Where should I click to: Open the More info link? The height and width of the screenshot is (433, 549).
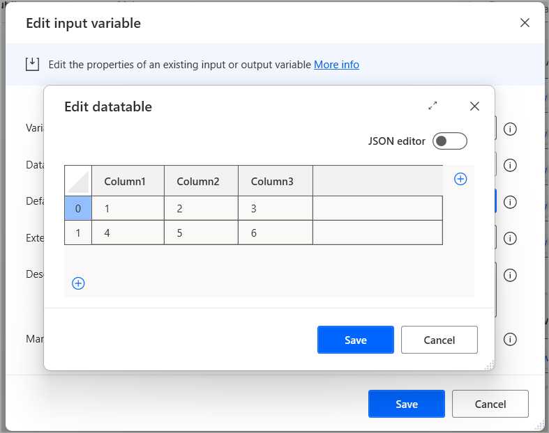[336, 65]
